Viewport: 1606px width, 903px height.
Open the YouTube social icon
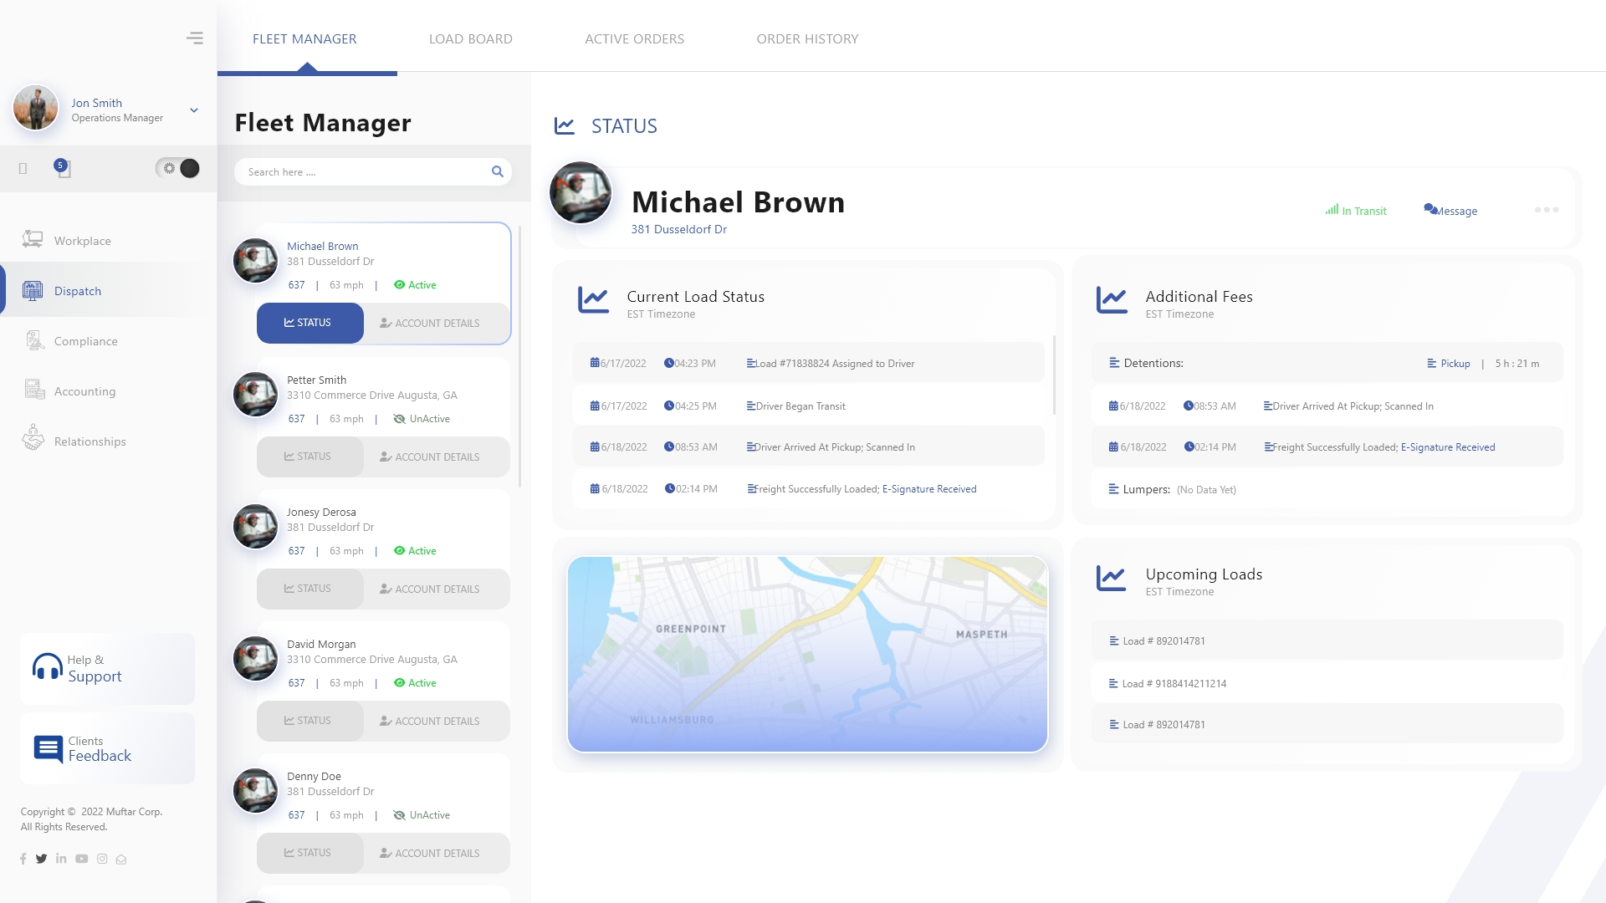tap(81, 859)
